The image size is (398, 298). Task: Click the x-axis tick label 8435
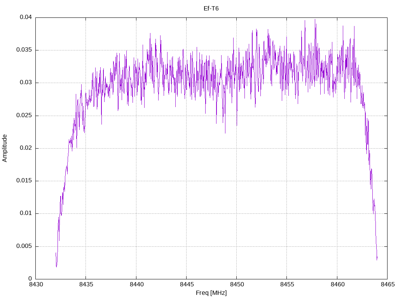[86, 284]
